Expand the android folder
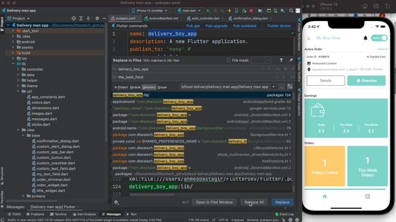 coord(13,42)
